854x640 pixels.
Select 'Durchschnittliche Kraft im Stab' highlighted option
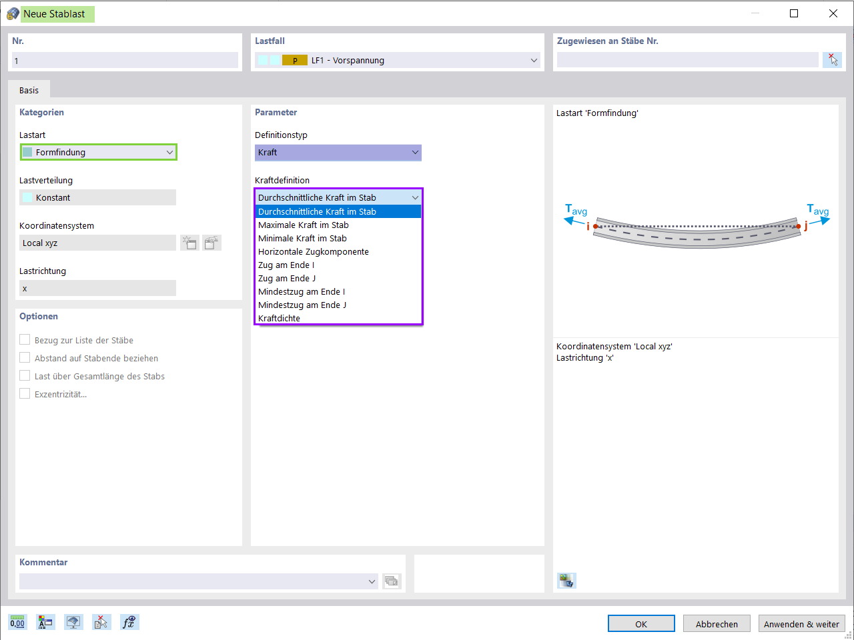pyautogui.click(x=338, y=211)
